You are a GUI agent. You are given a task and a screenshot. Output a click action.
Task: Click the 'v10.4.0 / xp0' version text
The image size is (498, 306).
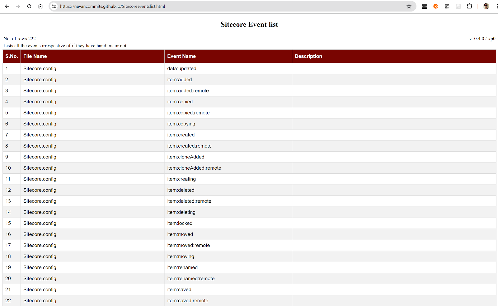click(x=482, y=39)
